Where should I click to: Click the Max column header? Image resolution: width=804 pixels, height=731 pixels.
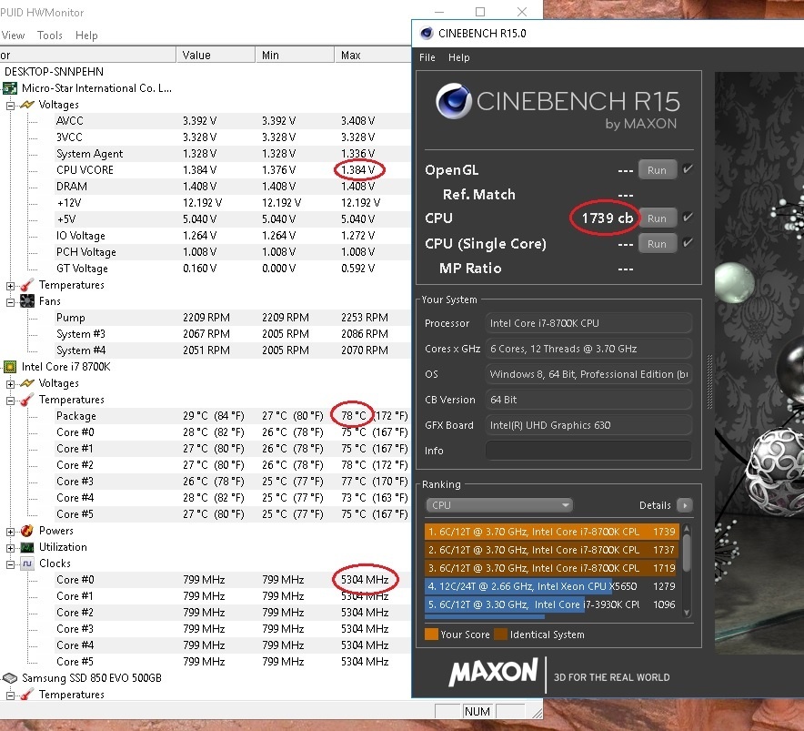[373, 55]
